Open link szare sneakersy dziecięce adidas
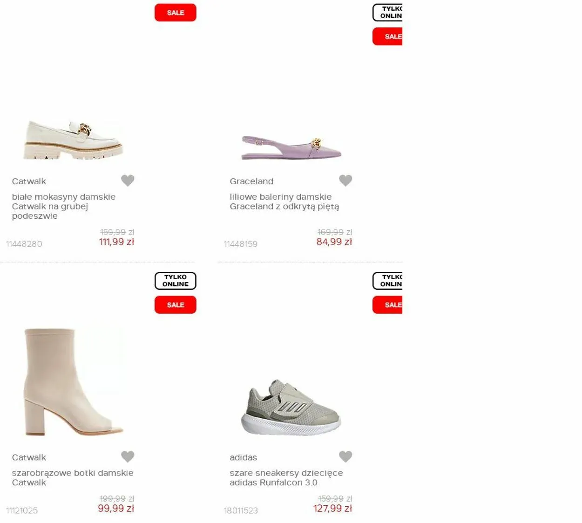The height and width of the screenshot is (523, 582). [x=286, y=477]
